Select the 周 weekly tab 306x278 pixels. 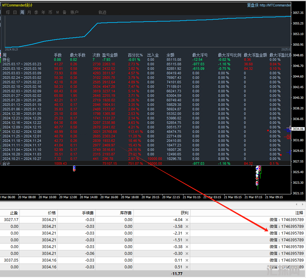pos(22,12)
